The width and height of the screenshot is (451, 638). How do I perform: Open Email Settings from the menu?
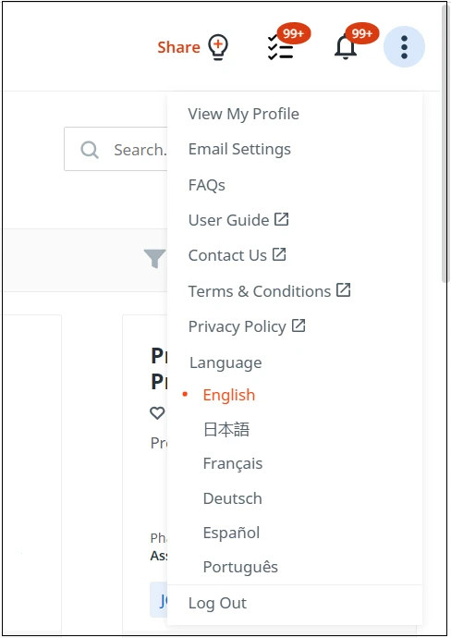tap(239, 149)
